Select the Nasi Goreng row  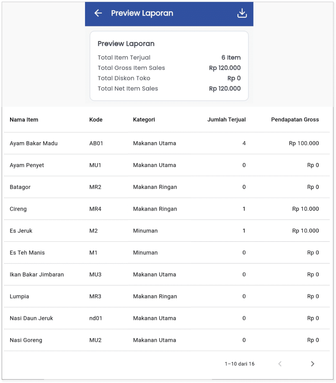point(167,340)
